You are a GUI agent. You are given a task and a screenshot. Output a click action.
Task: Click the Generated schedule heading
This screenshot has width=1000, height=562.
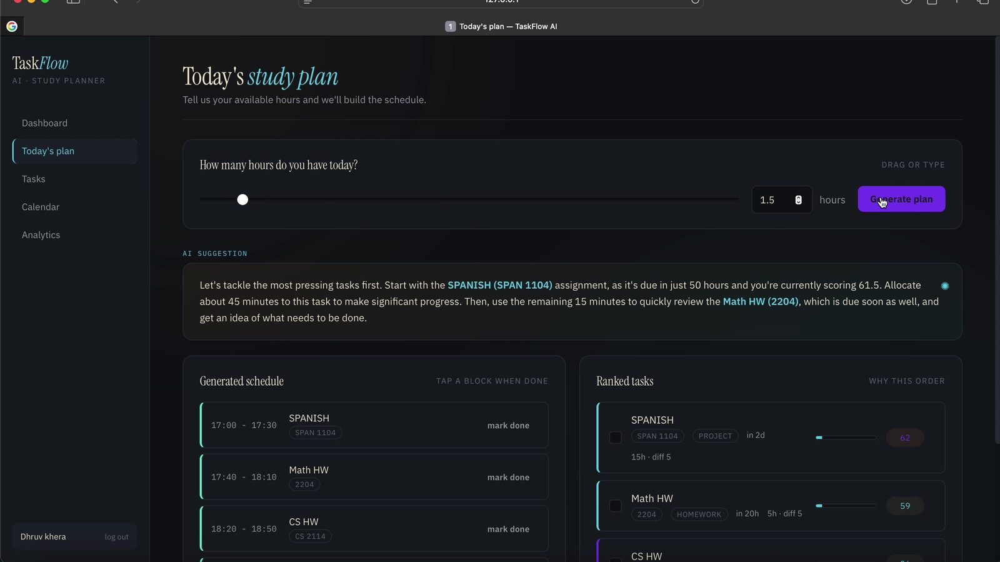pos(242,381)
